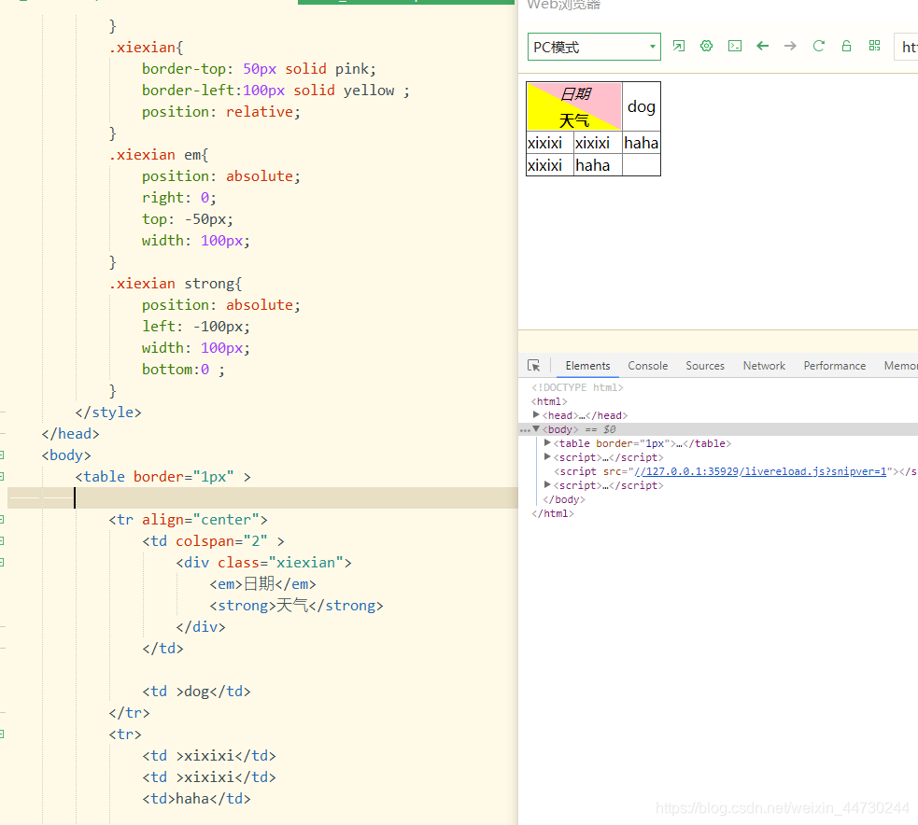The height and width of the screenshot is (825, 918).
Task: Go forward with the right arrow
Action: [790, 47]
